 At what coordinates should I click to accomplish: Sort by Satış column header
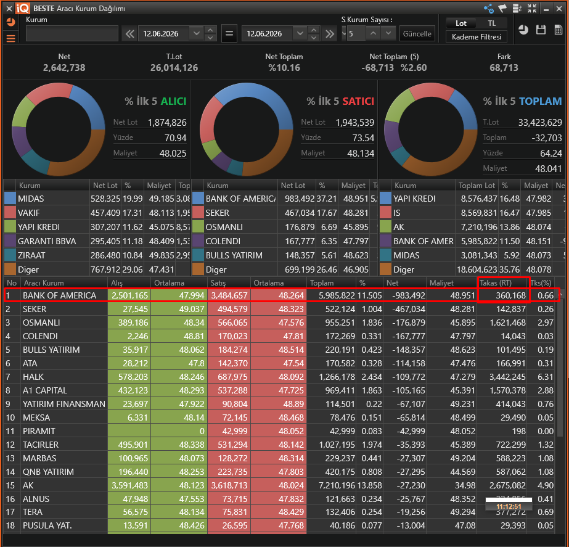coord(229,283)
